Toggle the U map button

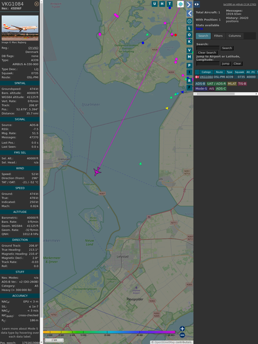(154, 4)
